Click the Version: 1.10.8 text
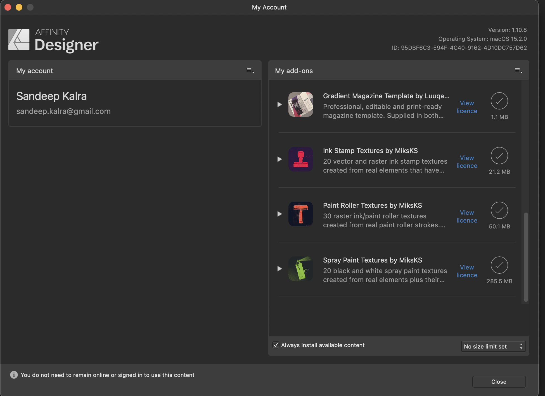The width and height of the screenshot is (545, 396). tap(507, 30)
